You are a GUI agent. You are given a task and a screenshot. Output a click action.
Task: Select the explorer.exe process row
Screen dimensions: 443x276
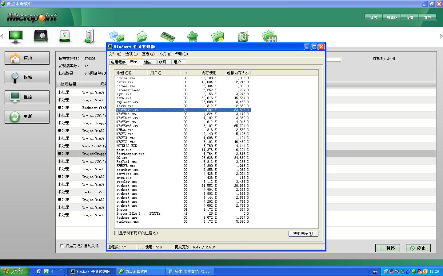point(183,102)
